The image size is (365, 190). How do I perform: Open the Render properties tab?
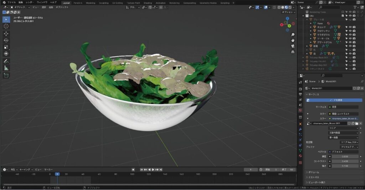point(300,89)
